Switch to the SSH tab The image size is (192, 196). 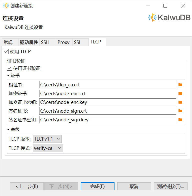[45, 42]
